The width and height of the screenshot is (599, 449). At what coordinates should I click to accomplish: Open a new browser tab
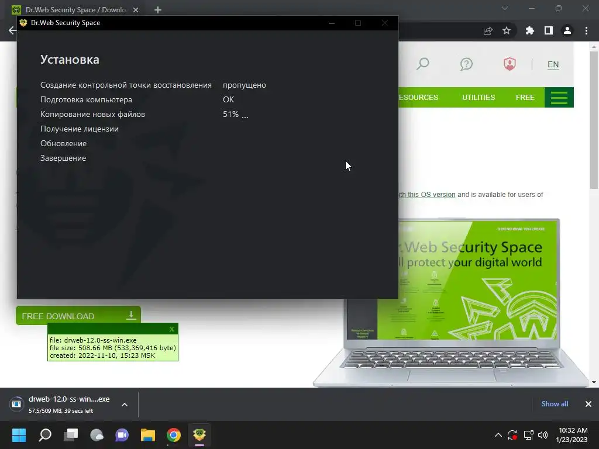point(158,10)
